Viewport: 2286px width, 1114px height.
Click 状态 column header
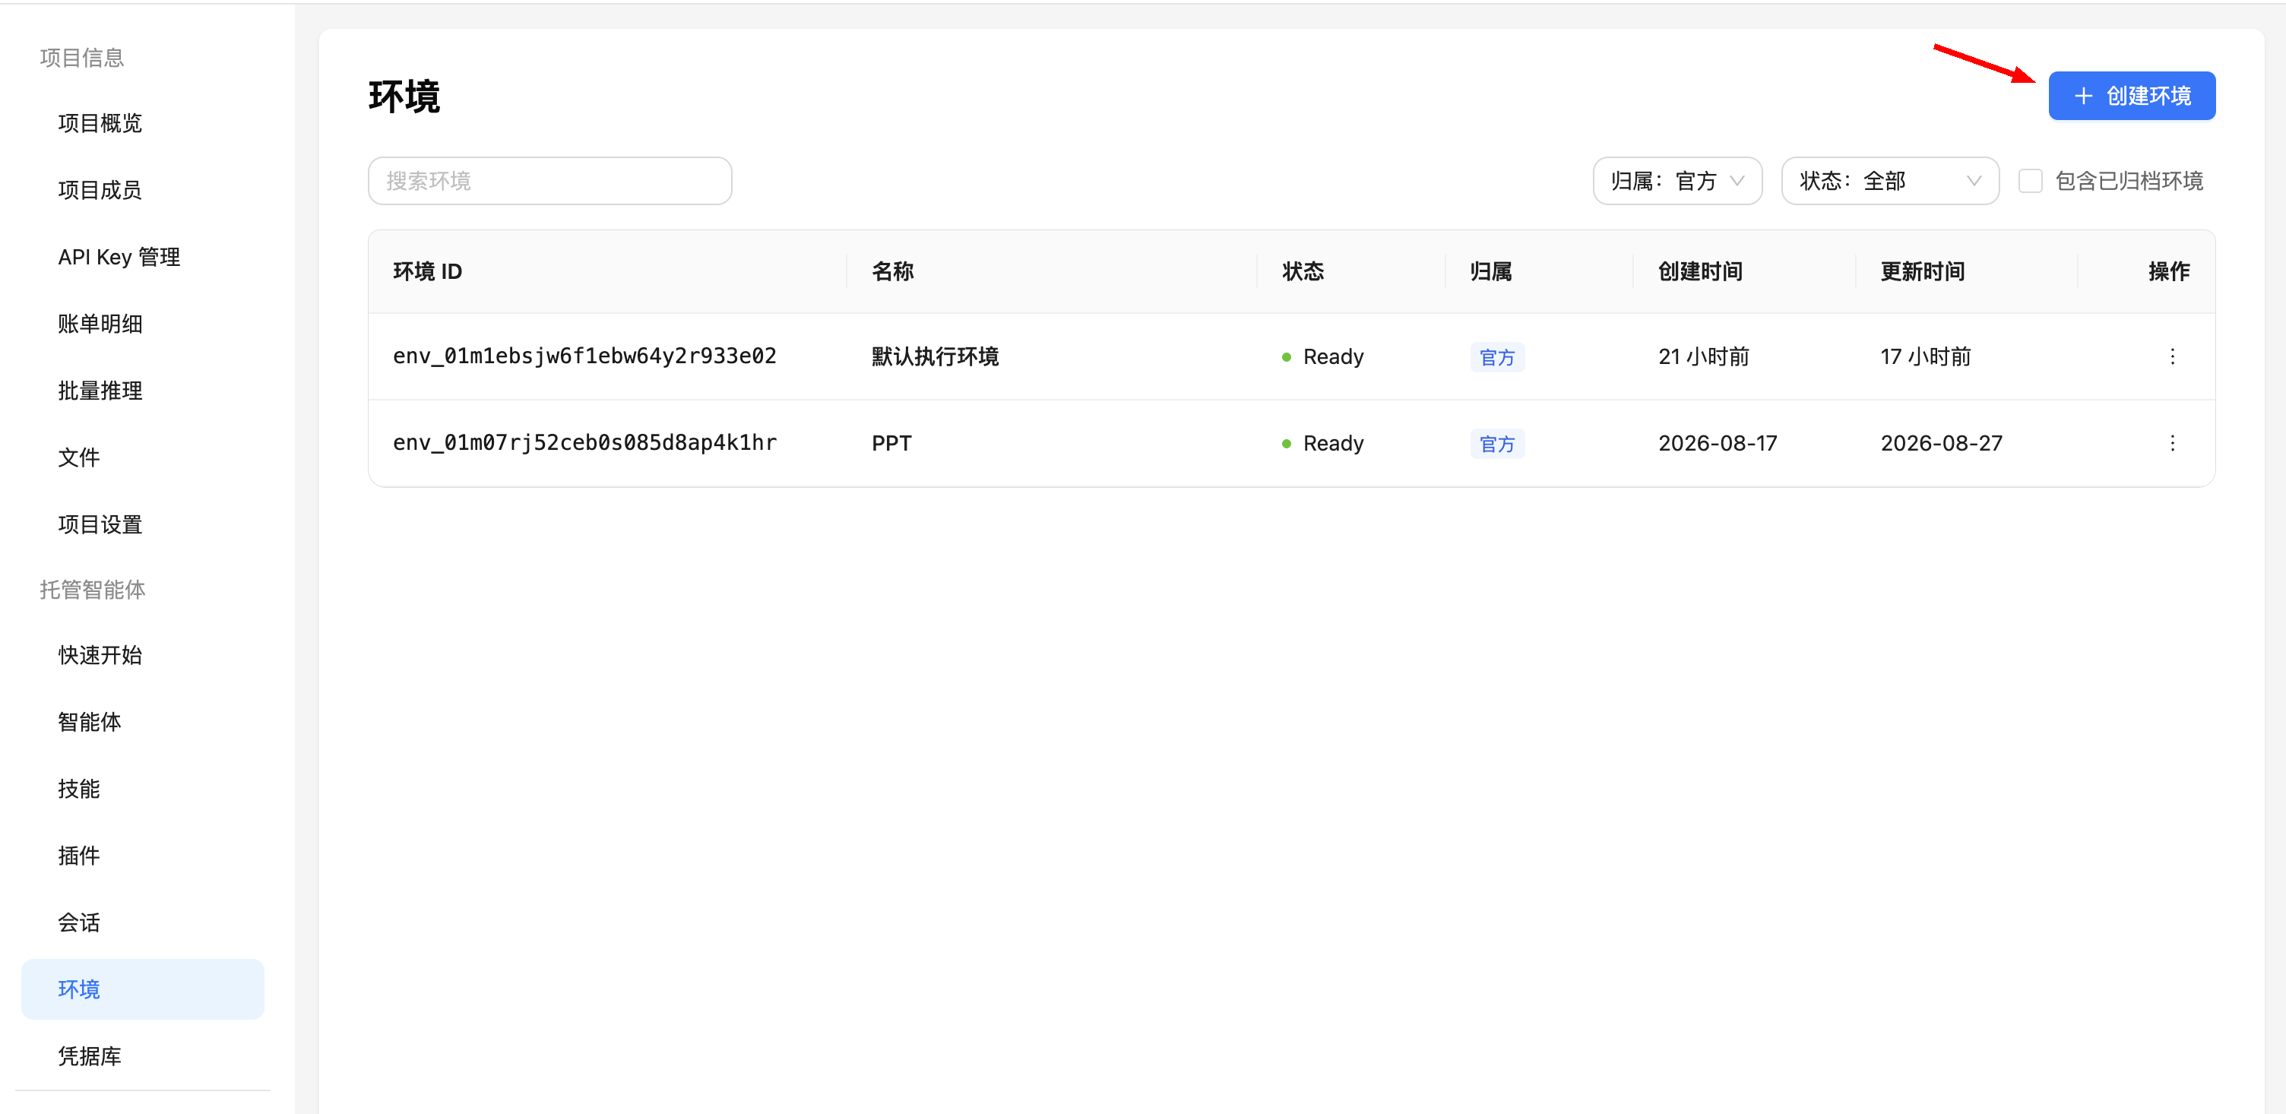coord(1302,271)
